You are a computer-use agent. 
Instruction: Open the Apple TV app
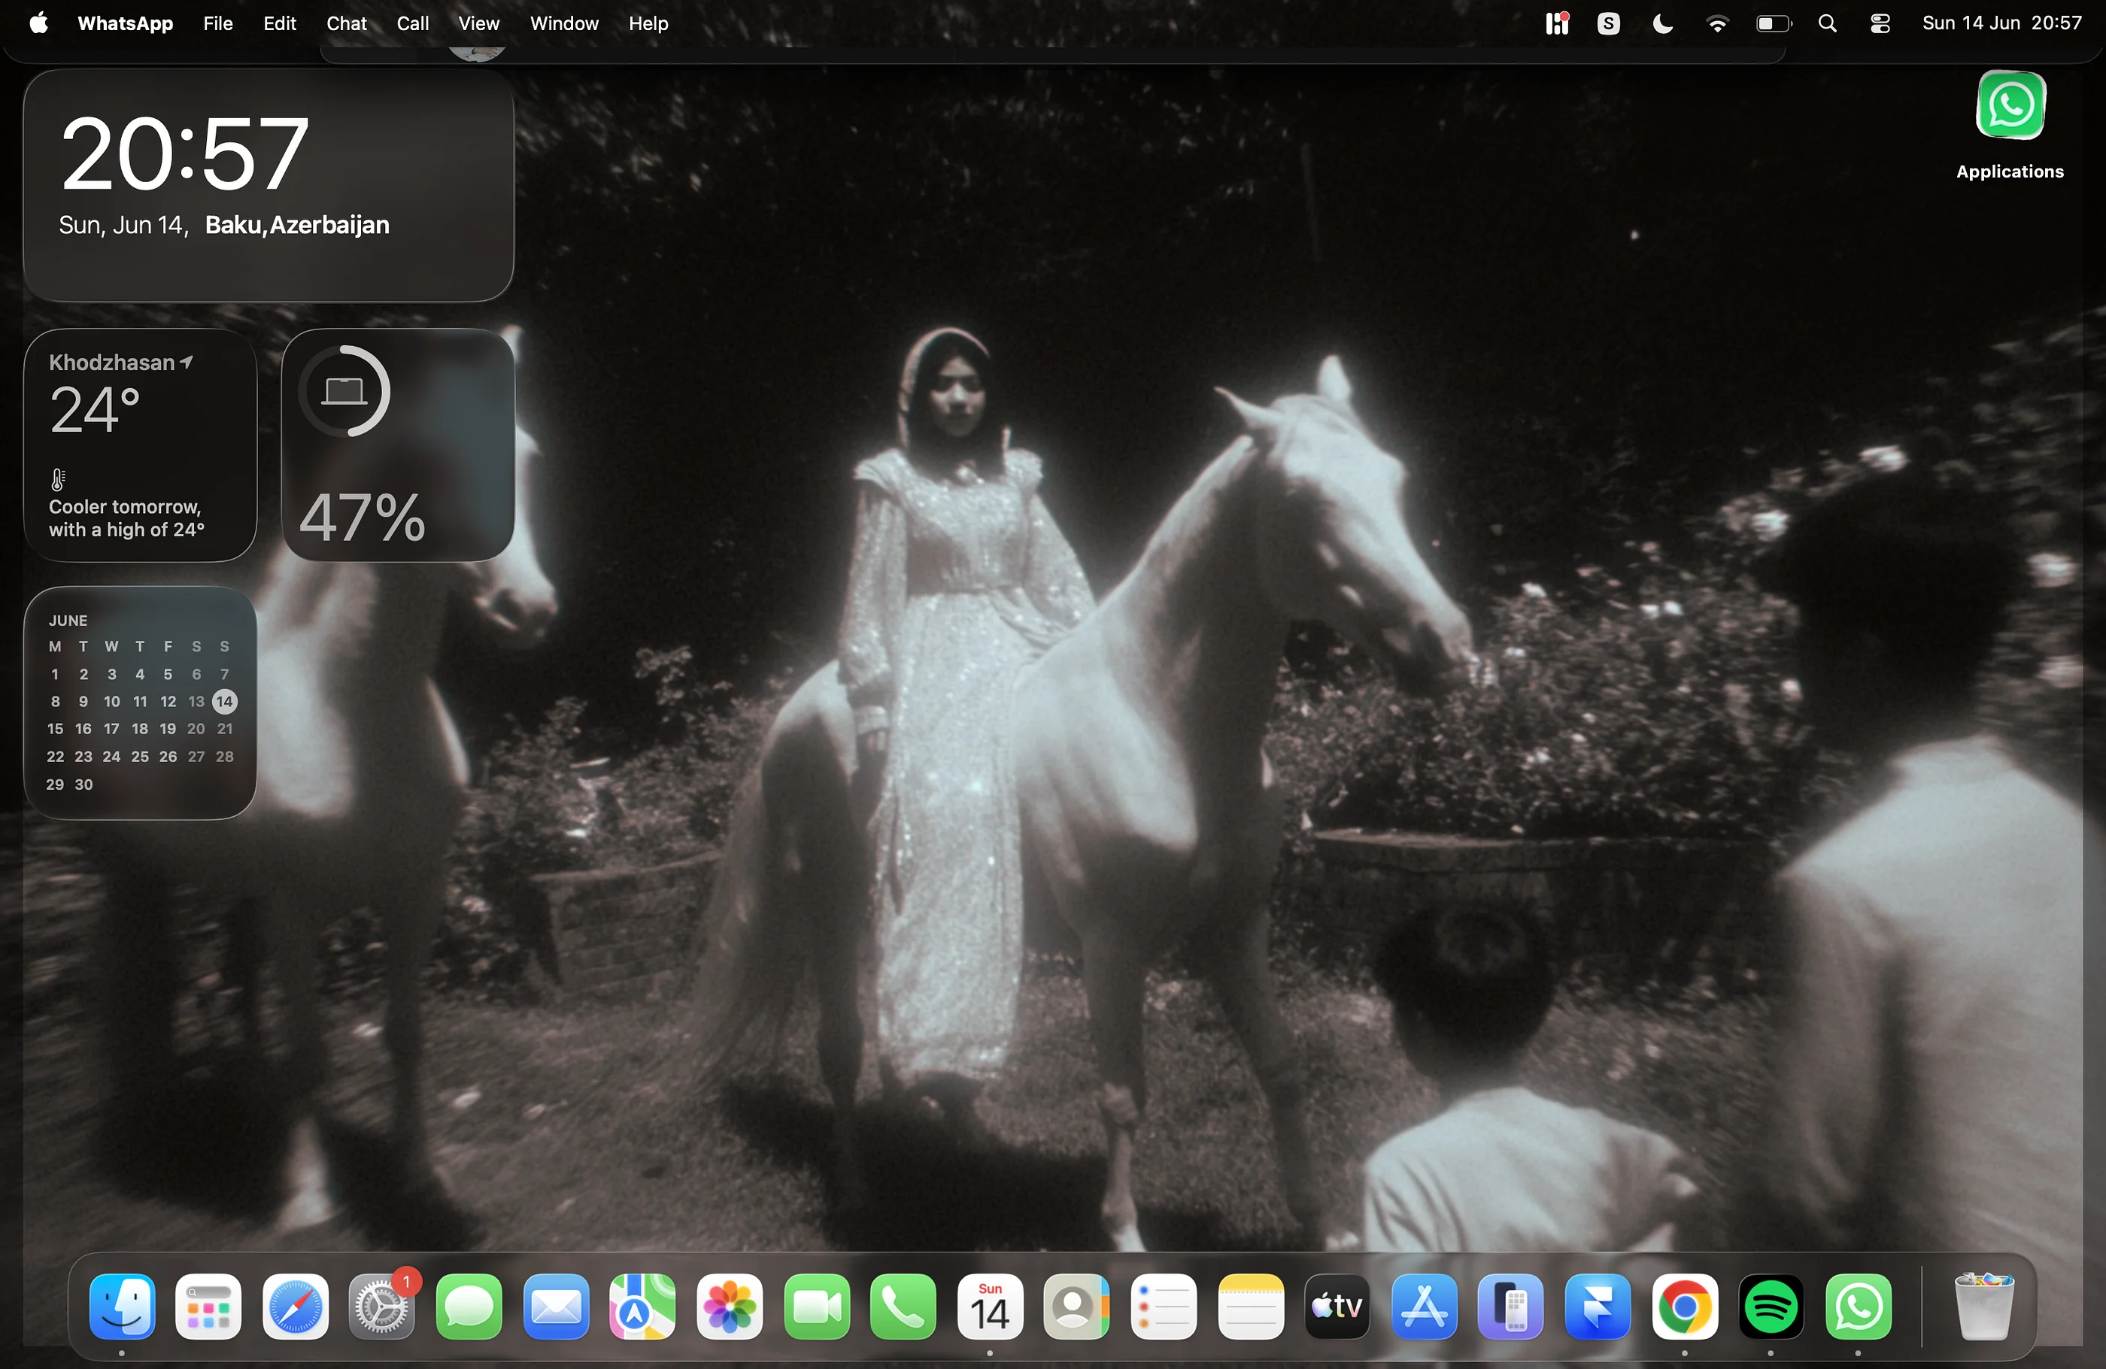coord(1337,1307)
